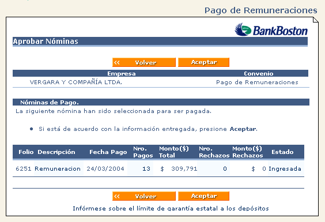Click the Estado column header

point(282,152)
